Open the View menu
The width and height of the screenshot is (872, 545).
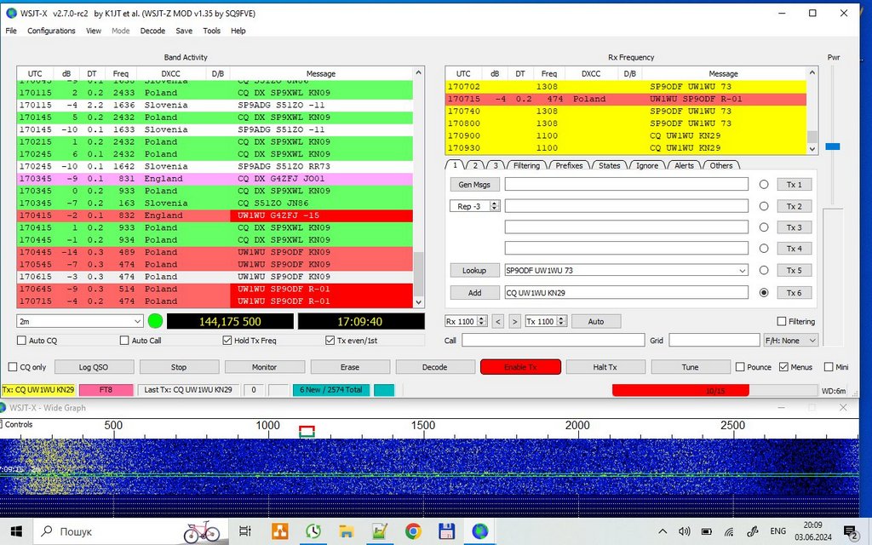(94, 31)
